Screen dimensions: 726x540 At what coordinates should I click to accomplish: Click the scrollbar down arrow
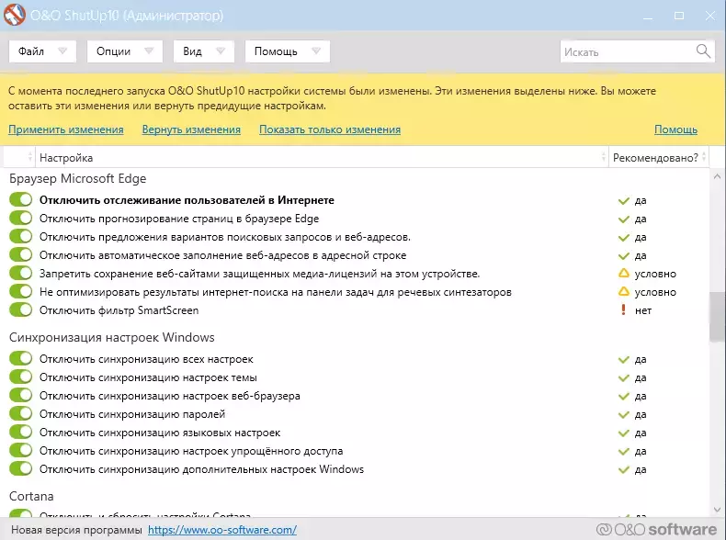click(x=717, y=510)
